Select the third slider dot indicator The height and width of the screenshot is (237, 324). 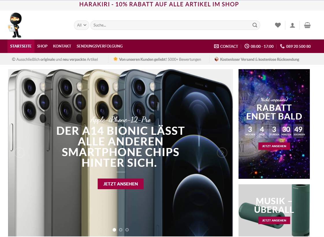[x=127, y=230]
